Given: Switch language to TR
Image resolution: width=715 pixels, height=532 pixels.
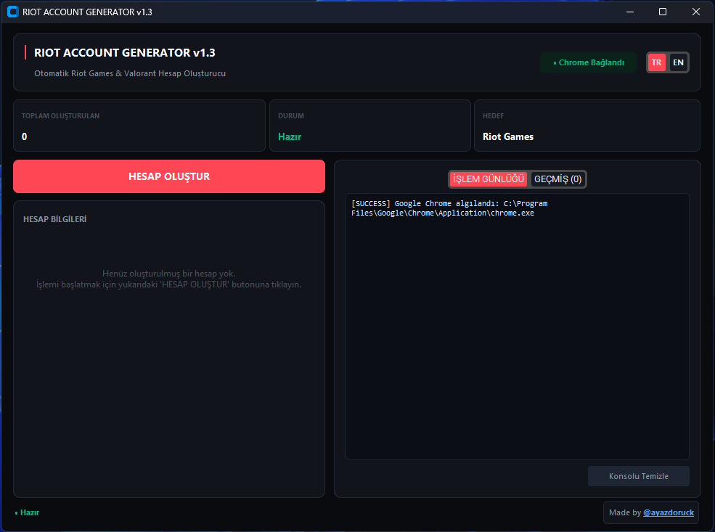Looking at the screenshot, I should tap(656, 62).
